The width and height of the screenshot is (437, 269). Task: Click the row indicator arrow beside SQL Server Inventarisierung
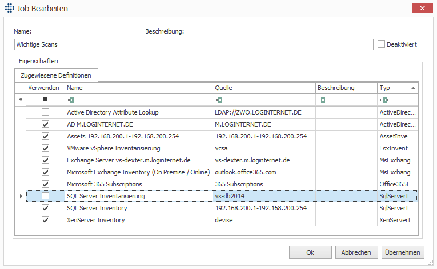(x=21, y=196)
